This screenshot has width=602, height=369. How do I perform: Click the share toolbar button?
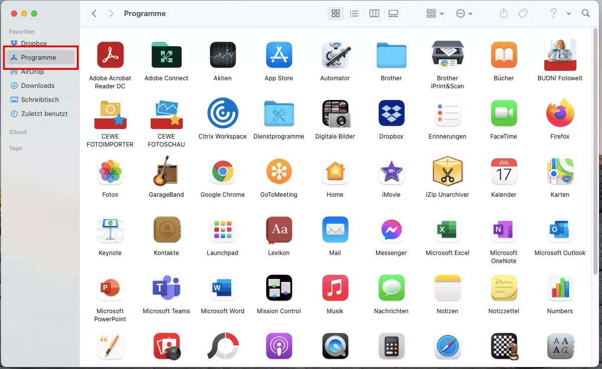click(504, 14)
